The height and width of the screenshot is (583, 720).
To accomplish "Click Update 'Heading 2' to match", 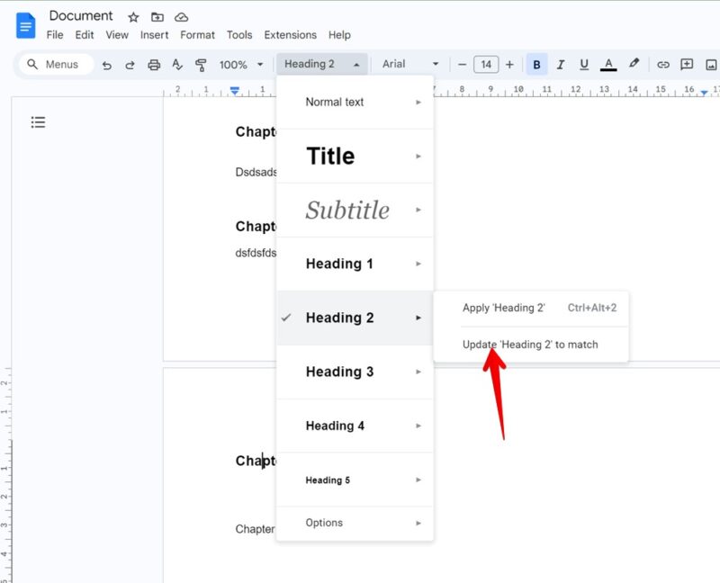I will 530,344.
